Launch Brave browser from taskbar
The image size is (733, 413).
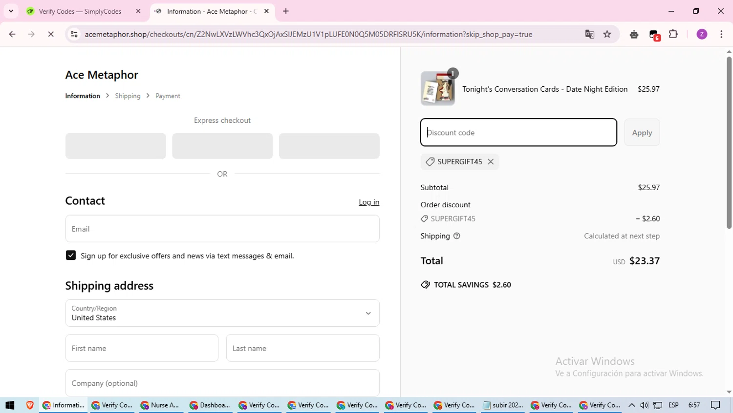coord(30,405)
